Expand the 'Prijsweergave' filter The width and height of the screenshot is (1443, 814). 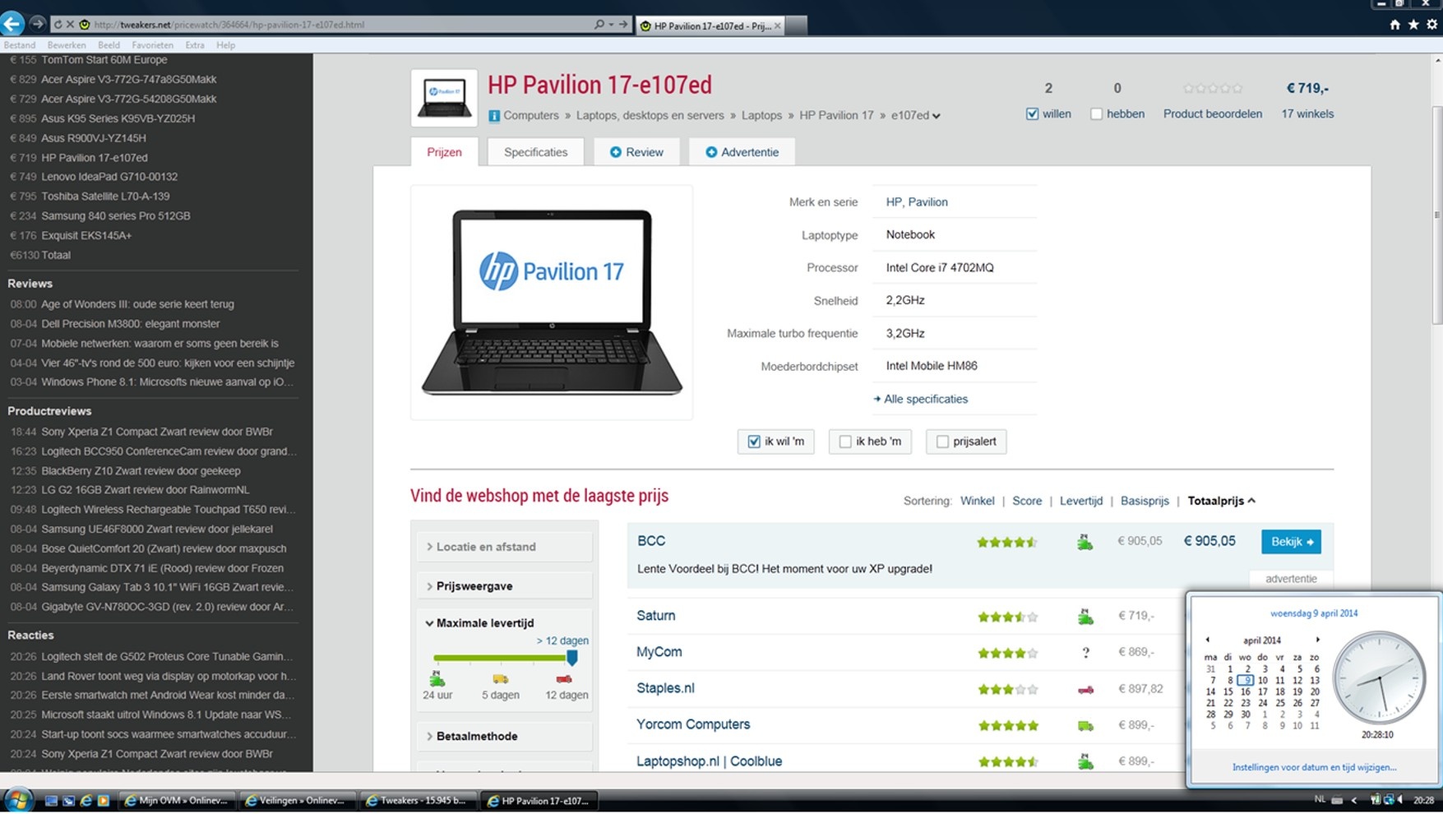(505, 586)
